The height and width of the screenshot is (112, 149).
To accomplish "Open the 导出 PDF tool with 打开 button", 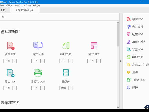I will pyautogui.click(x=8, y=88).
